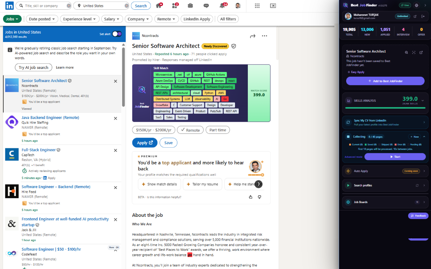Open the Feedback button
Image resolution: width=431 pixels, height=269 pixels.
click(x=418, y=216)
